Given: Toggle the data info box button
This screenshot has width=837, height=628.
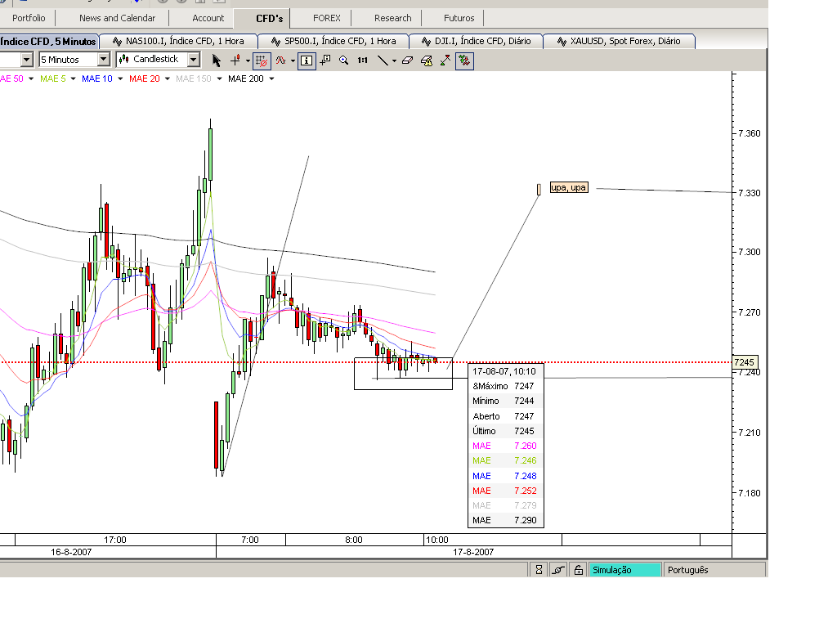Looking at the screenshot, I should click(x=307, y=61).
